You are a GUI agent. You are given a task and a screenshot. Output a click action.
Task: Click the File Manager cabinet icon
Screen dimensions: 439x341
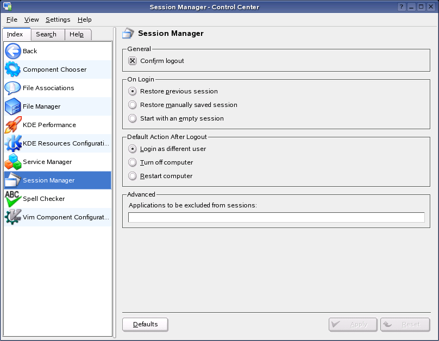point(13,106)
